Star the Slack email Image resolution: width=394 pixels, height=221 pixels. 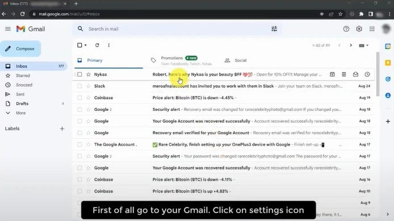pos(88,86)
